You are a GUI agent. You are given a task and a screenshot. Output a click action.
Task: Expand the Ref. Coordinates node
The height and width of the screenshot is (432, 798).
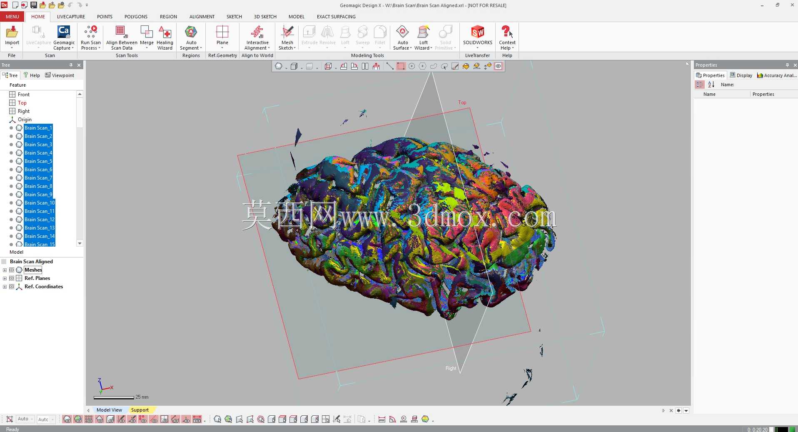click(x=5, y=287)
